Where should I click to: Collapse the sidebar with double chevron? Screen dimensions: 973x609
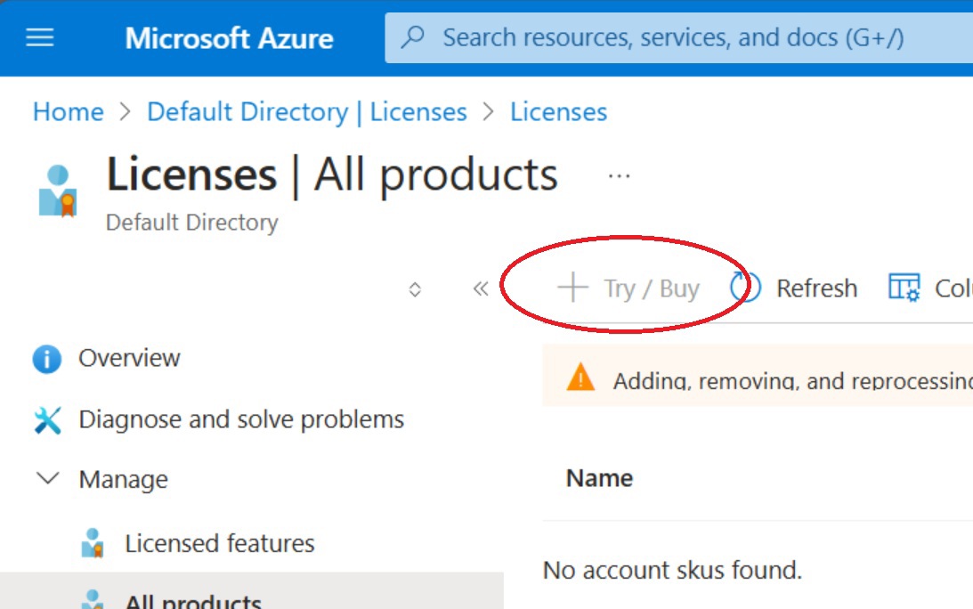click(x=481, y=288)
